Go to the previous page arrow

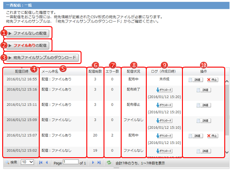point(47,162)
